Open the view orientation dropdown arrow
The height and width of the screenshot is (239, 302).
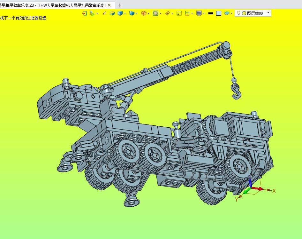pyautogui.click(x=137, y=13)
